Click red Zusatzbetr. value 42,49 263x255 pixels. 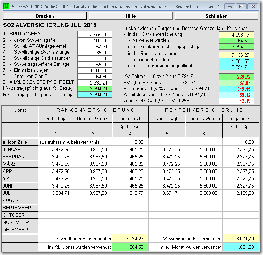(x=236, y=101)
